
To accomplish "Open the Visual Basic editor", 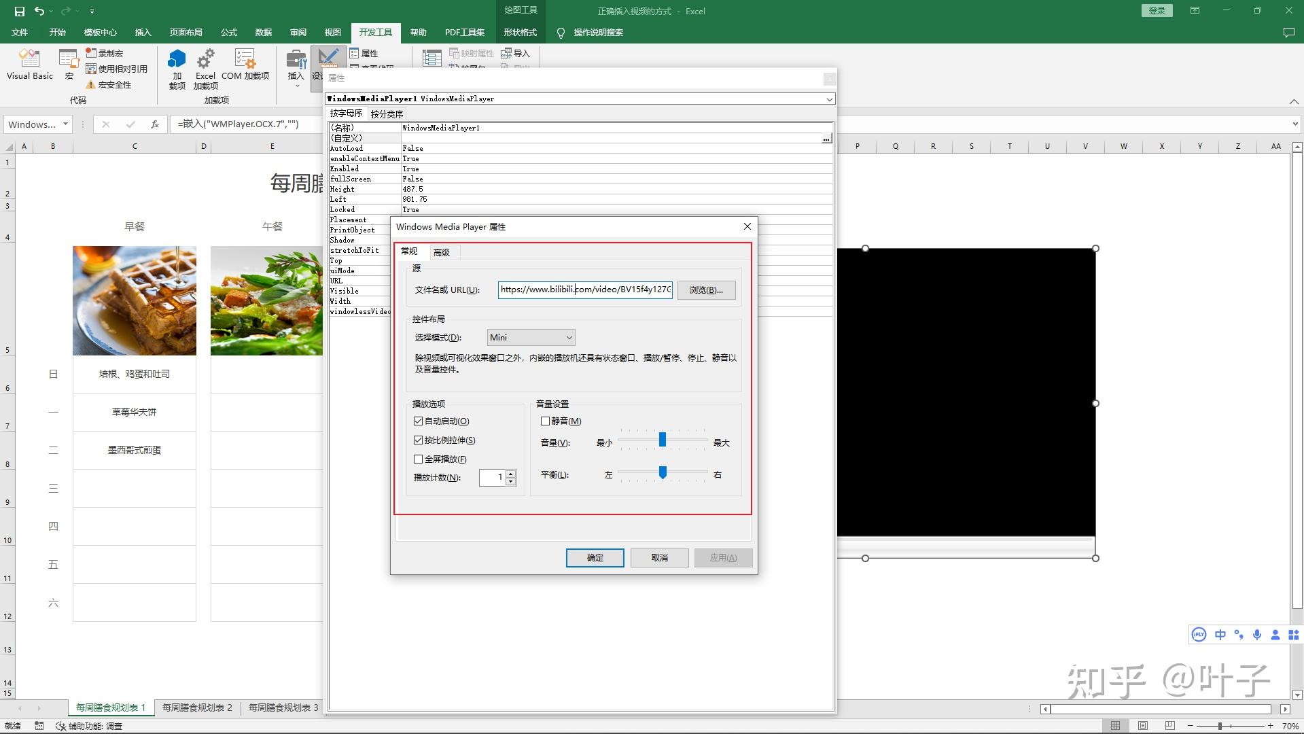I will (29, 65).
